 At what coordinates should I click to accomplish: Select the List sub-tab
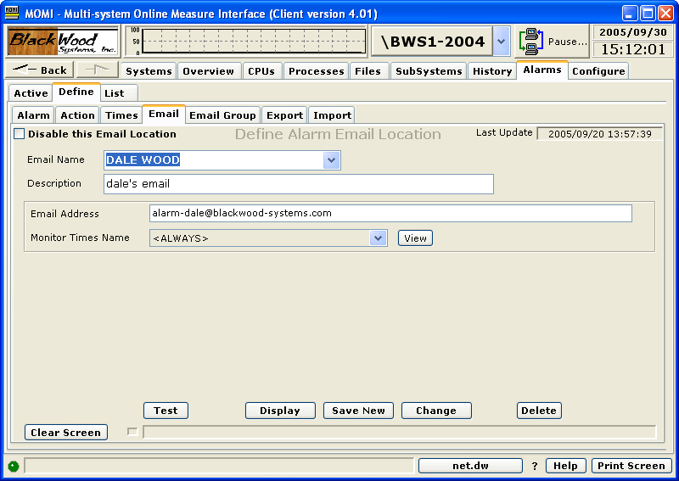click(x=114, y=93)
